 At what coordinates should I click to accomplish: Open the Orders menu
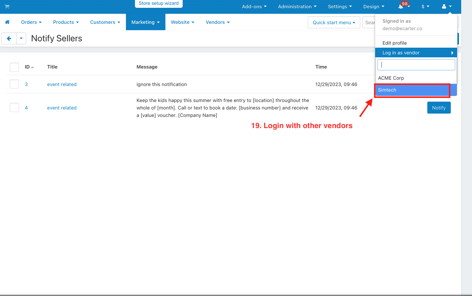31,22
